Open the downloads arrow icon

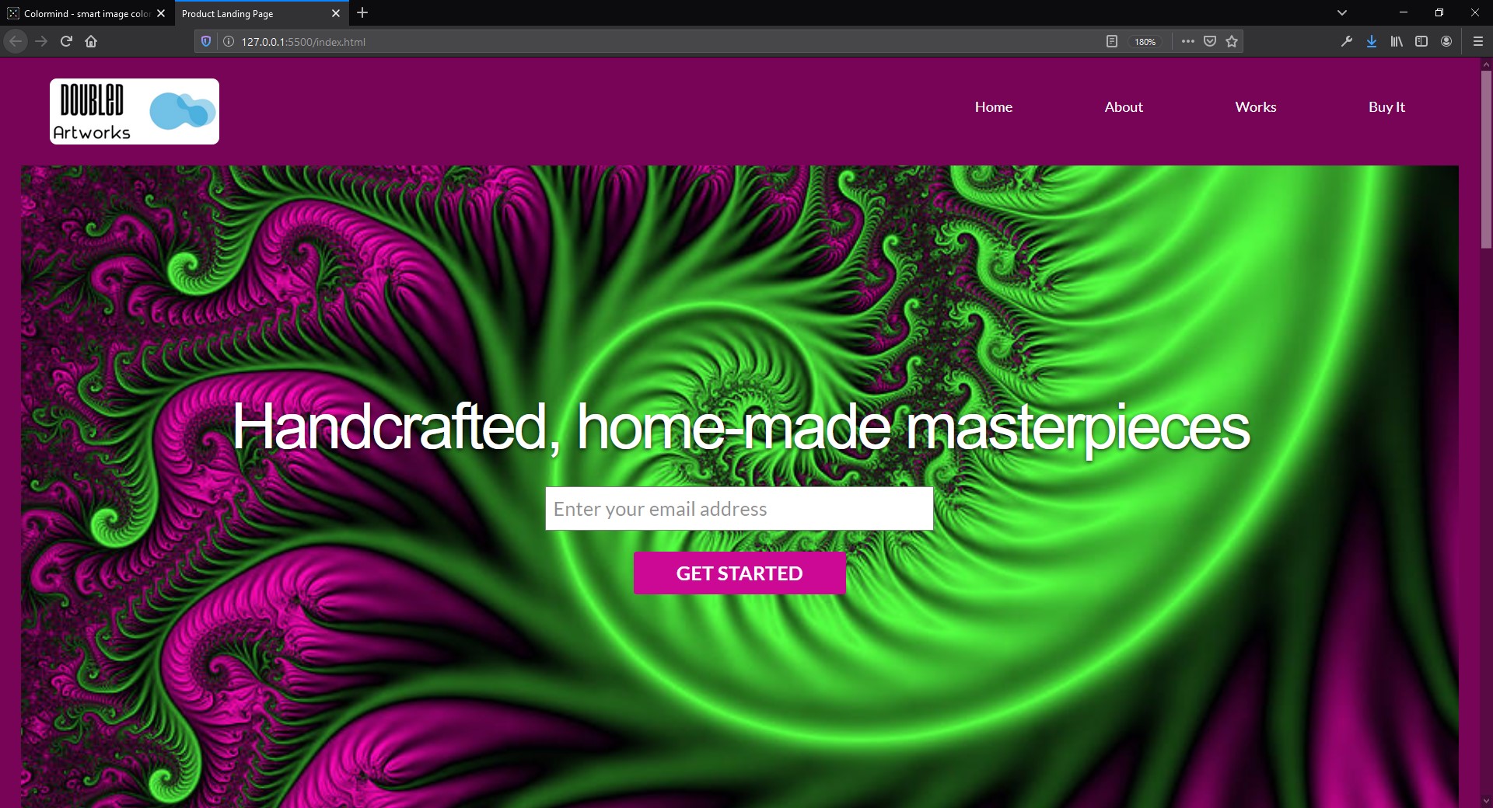(x=1372, y=41)
